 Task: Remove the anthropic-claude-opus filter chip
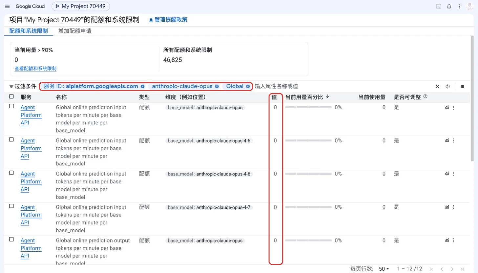click(x=217, y=86)
